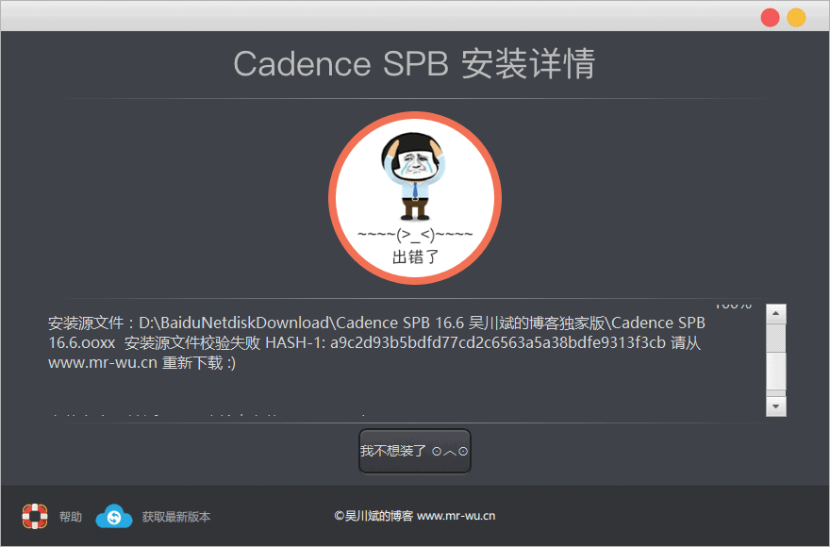The width and height of the screenshot is (830, 547).
Task: Click the 我不想装了 button
Action: [415, 451]
